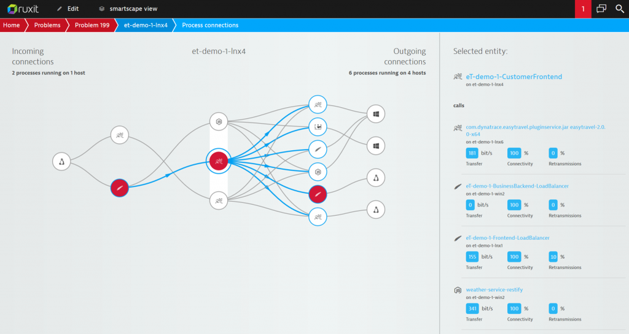Click the et-demo-1-lnx4 host title above the graph

[219, 51]
